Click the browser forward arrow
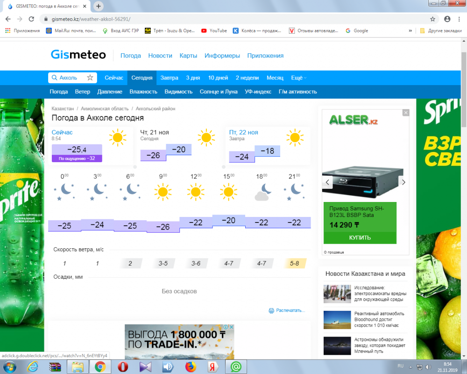The image size is (467, 374). tap(20, 19)
